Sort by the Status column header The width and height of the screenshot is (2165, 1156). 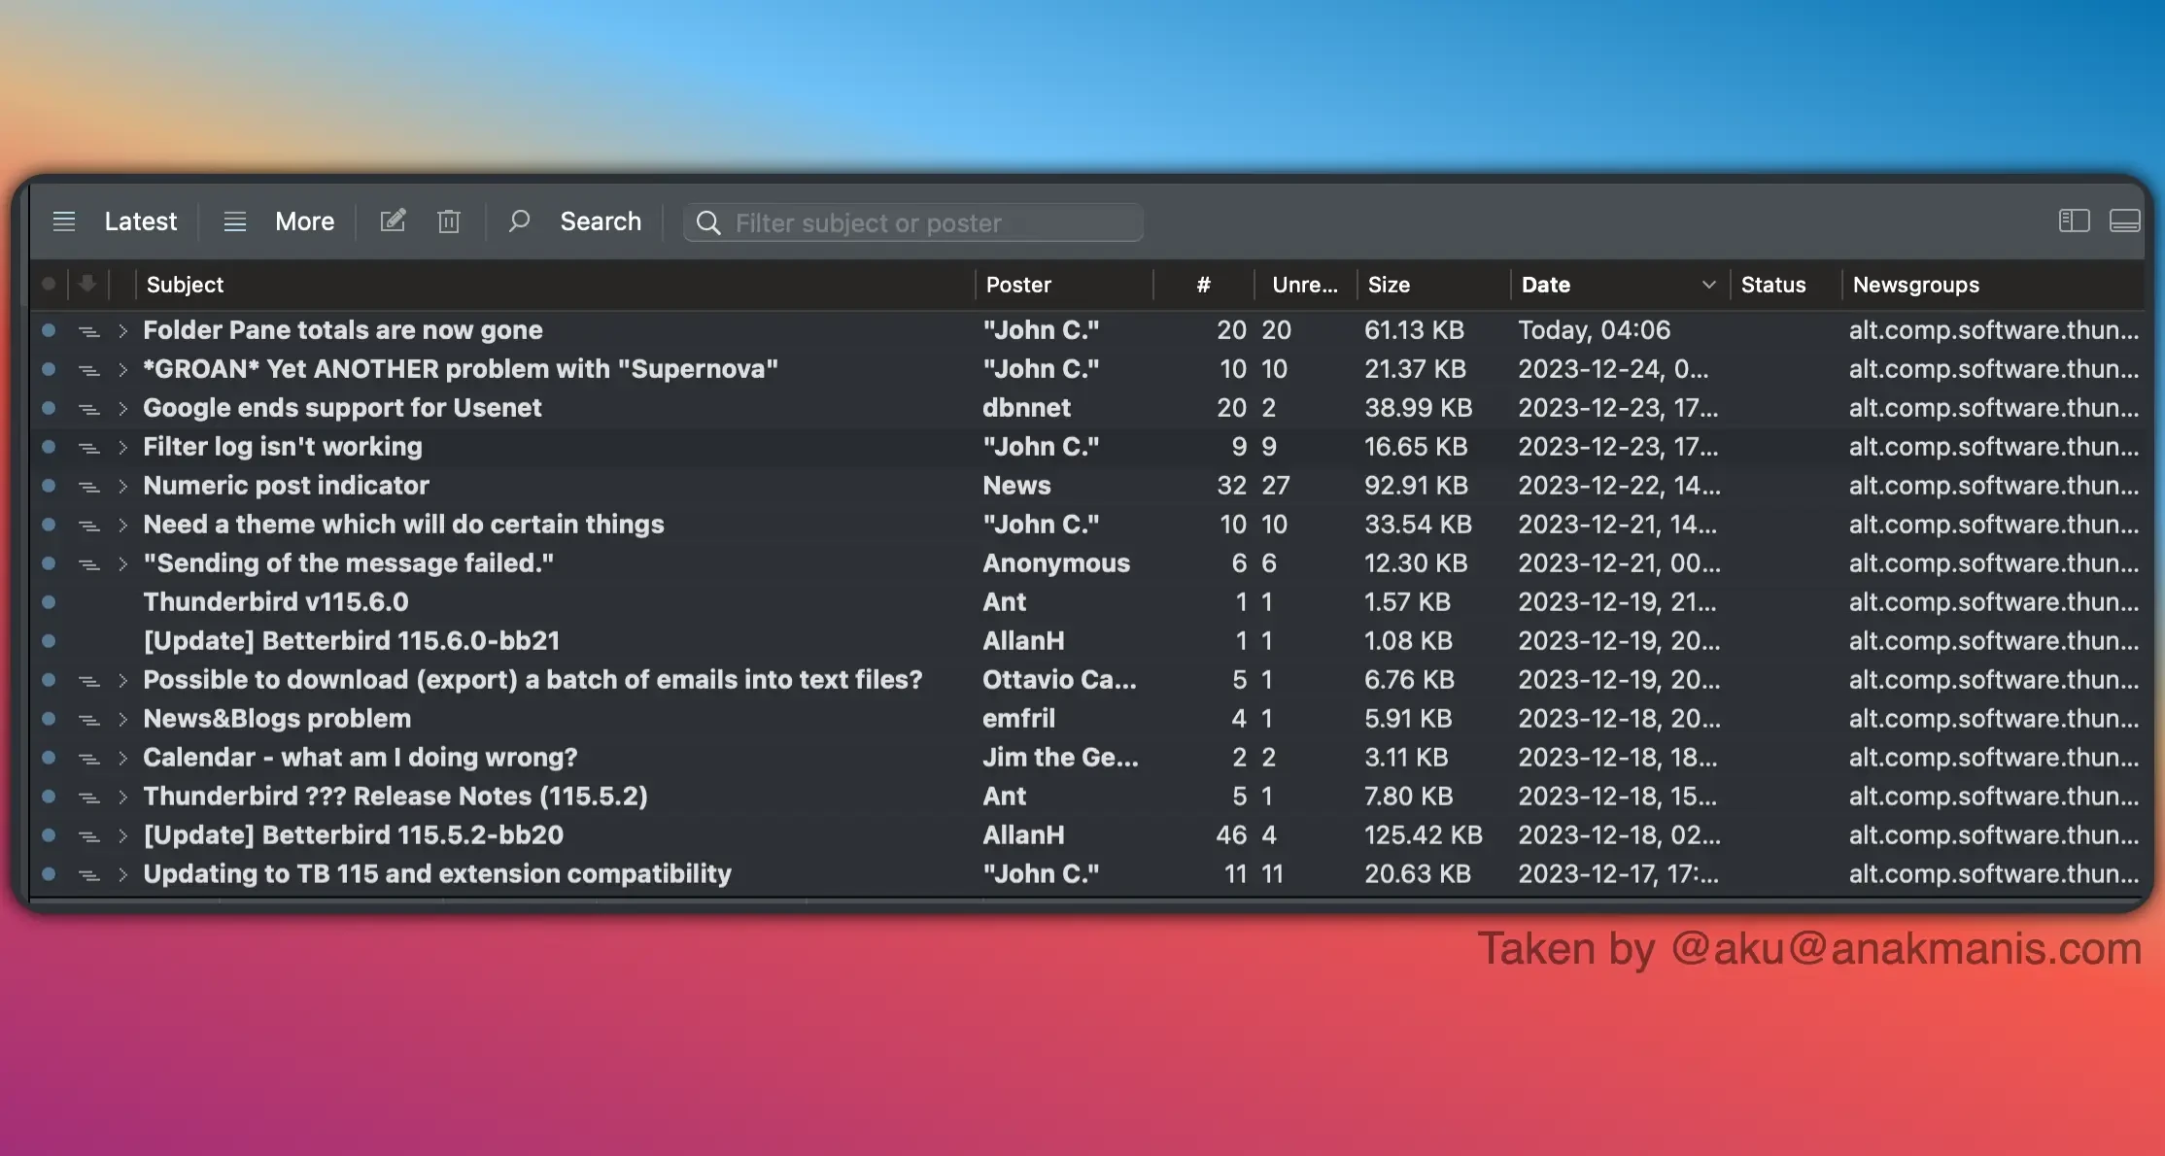(1786, 285)
